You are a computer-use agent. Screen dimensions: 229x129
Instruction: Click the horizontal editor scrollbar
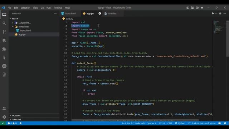point(135,120)
